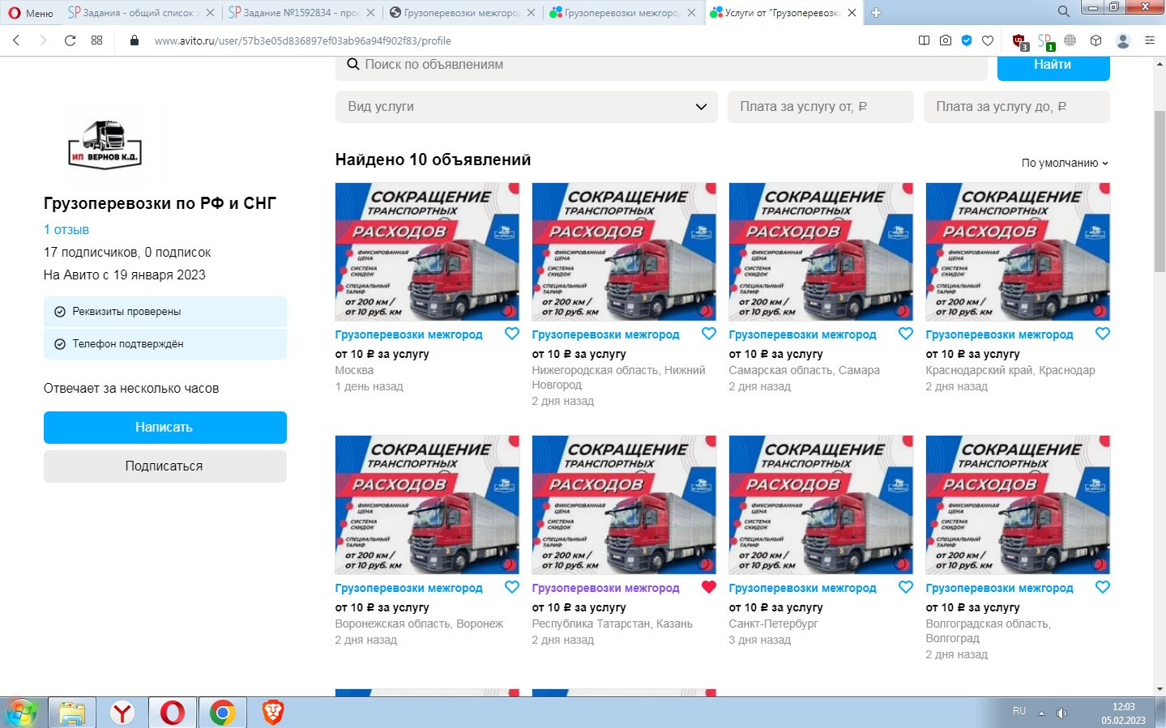
Task: Favorite the Краснодар listing heart
Action: pos(1103,334)
